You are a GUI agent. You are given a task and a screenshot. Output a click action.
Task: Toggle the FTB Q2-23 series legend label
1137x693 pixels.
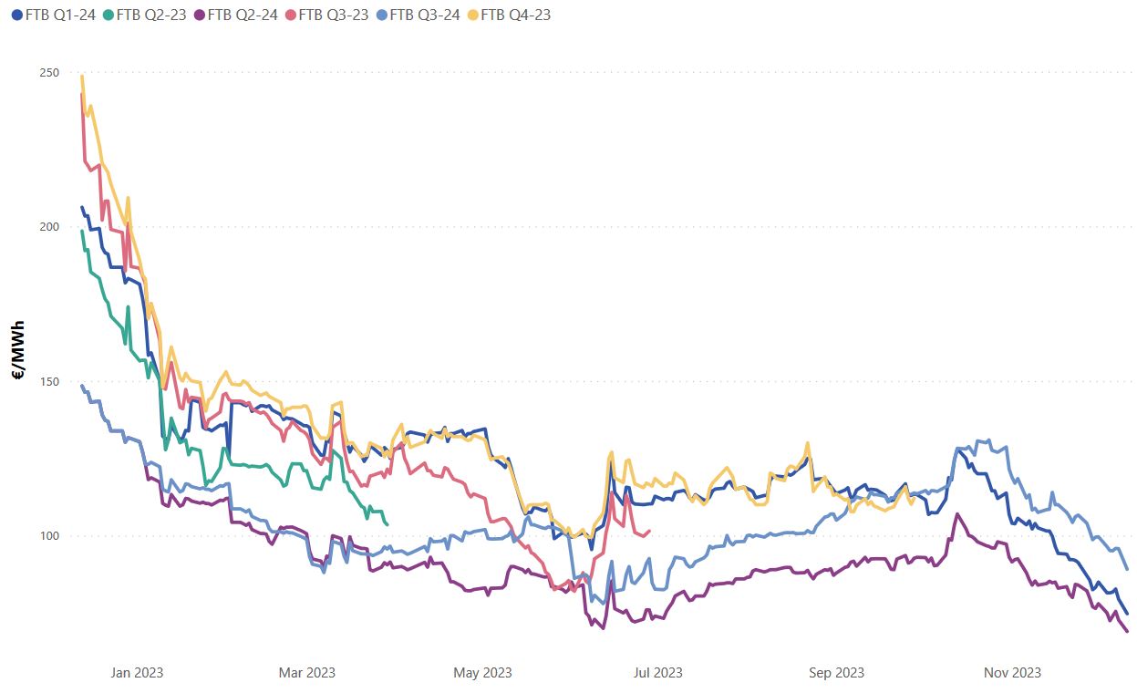(151, 16)
